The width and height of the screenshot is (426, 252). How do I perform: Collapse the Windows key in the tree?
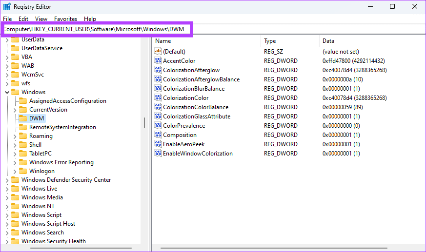(7, 92)
